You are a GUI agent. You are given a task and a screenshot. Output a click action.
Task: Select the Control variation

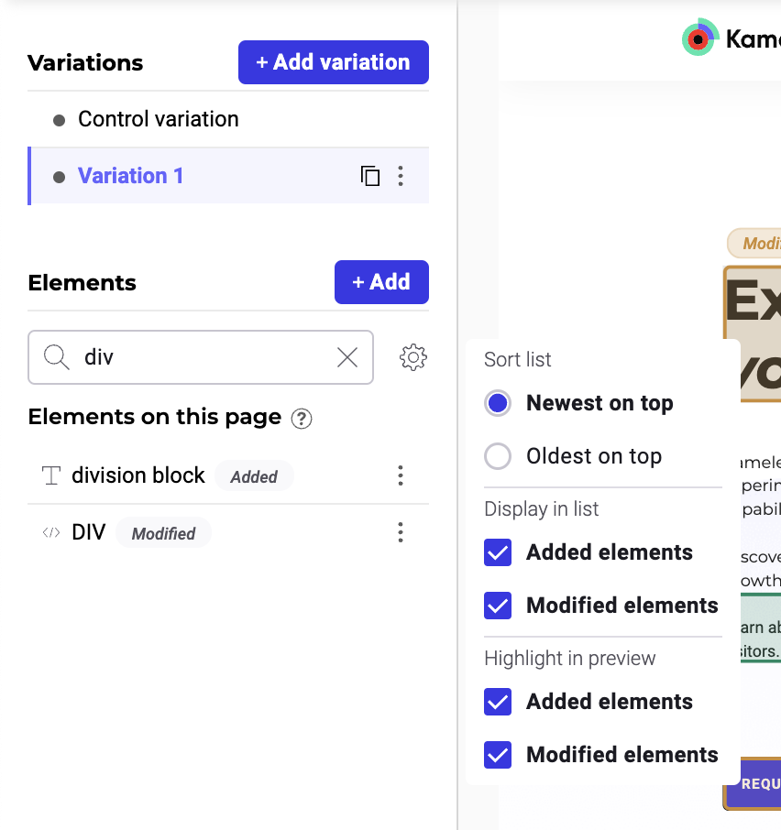pyautogui.click(x=159, y=119)
